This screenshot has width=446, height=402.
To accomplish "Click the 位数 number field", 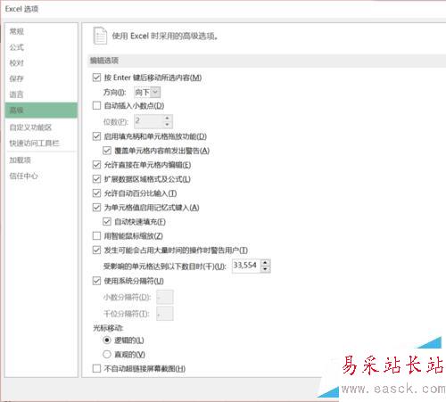I will 149,121.
